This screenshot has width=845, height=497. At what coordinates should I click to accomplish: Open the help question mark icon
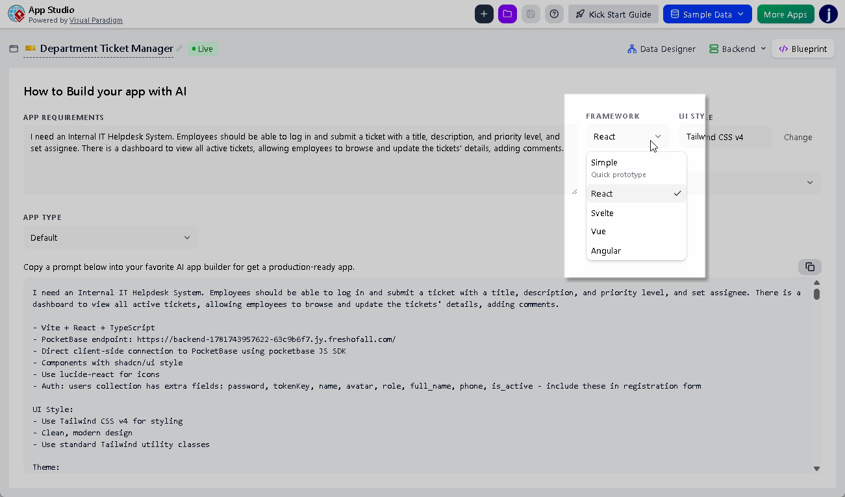[x=554, y=14]
